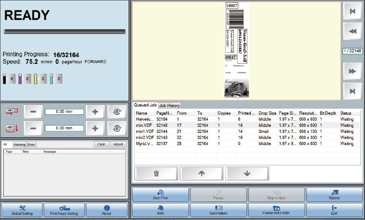Jump to the first page preview
Viewport: 365px width, 220px height.
(353, 12)
